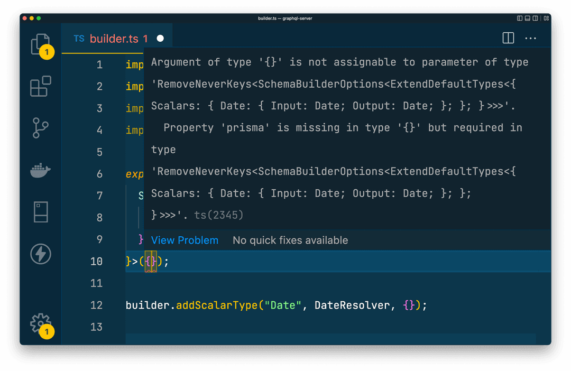
Task: Toggle the Secondary Side Bar visibility
Action: (535, 18)
